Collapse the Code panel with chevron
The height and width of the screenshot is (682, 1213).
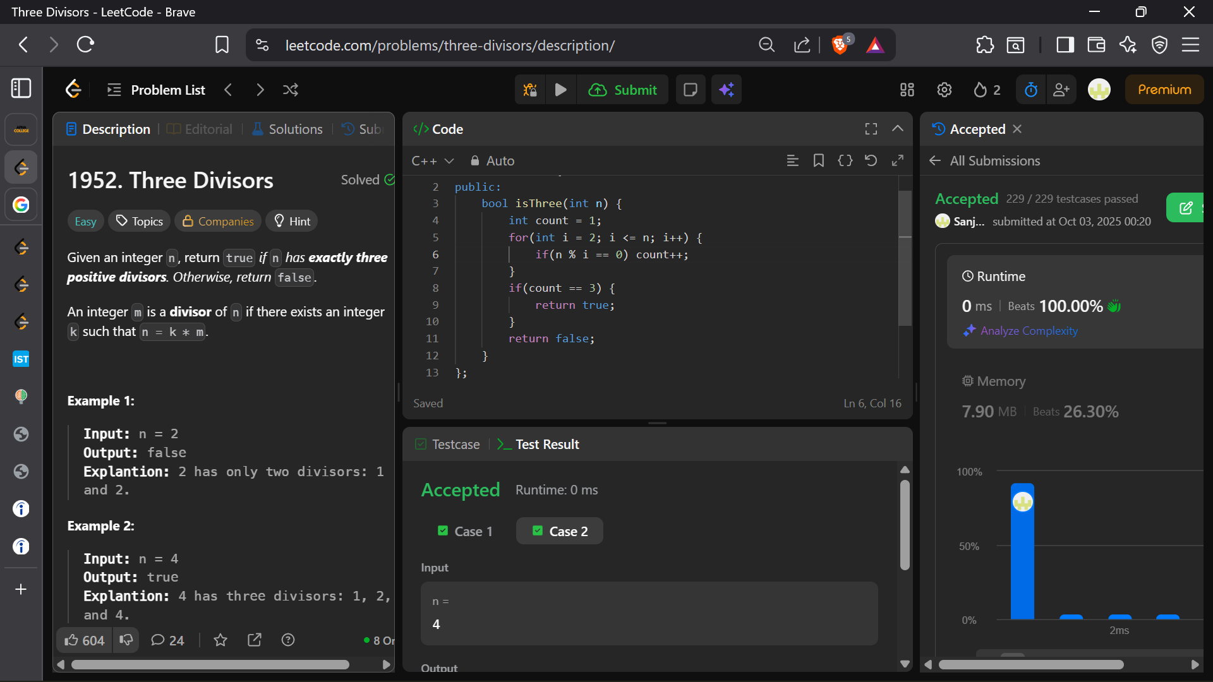(897, 129)
